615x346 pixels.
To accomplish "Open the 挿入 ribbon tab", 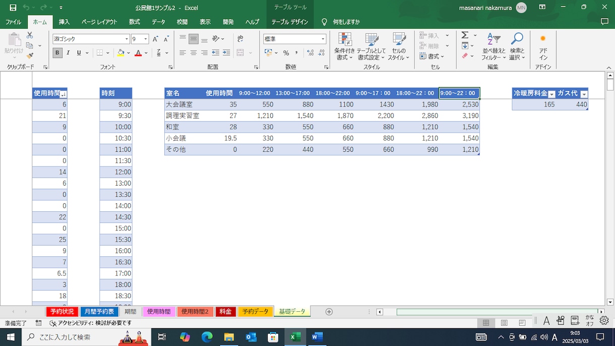I will [64, 22].
